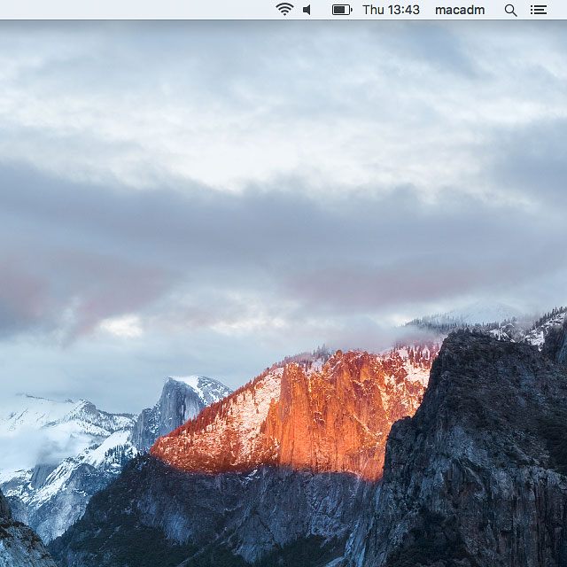Open the macadm user menu
This screenshot has height=567, width=567.
(458, 10)
